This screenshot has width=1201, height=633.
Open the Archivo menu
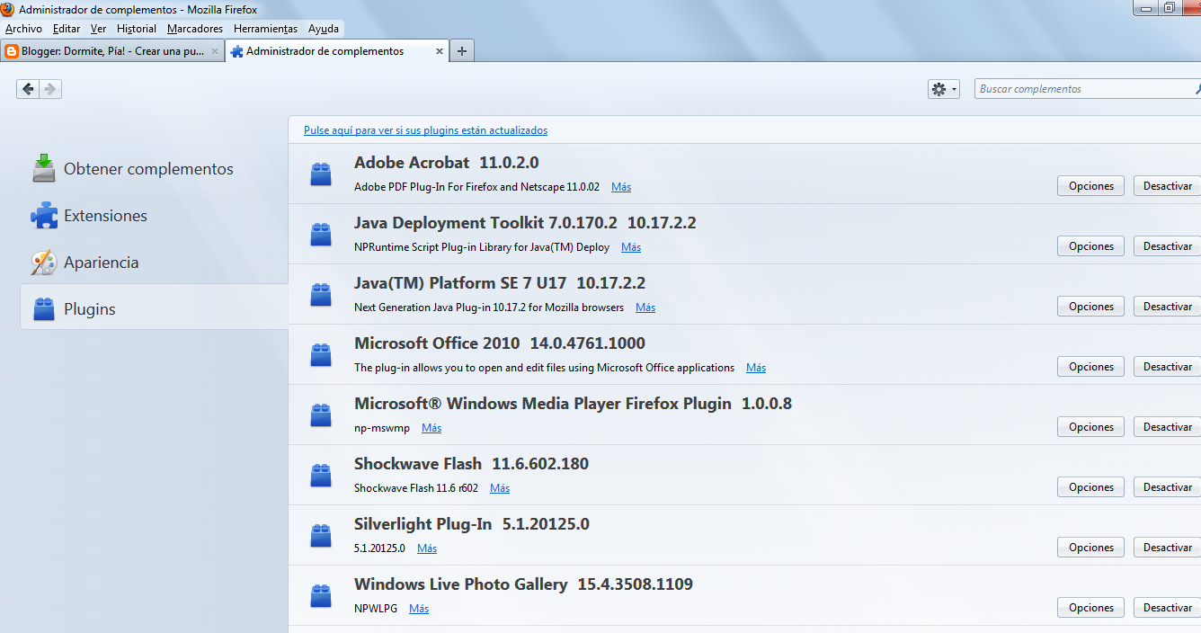pyautogui.click(x=23, y=29)
